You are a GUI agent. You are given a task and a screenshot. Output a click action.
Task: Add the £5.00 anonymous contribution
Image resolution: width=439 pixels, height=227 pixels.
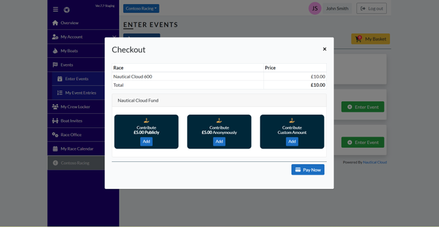(x=219, y=142)
